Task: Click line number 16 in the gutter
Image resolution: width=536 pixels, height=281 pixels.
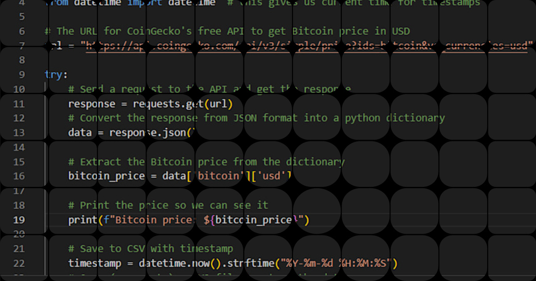Action: pyautogui.click(x=19, y=176)
